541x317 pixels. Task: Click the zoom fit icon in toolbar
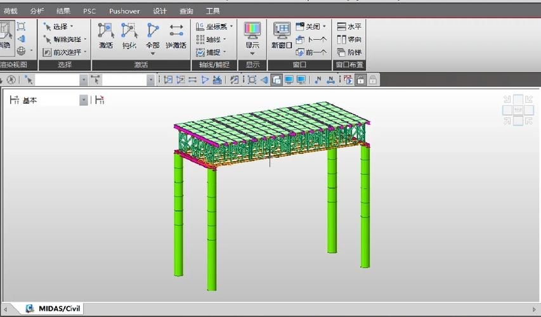[x=252, y=80]
